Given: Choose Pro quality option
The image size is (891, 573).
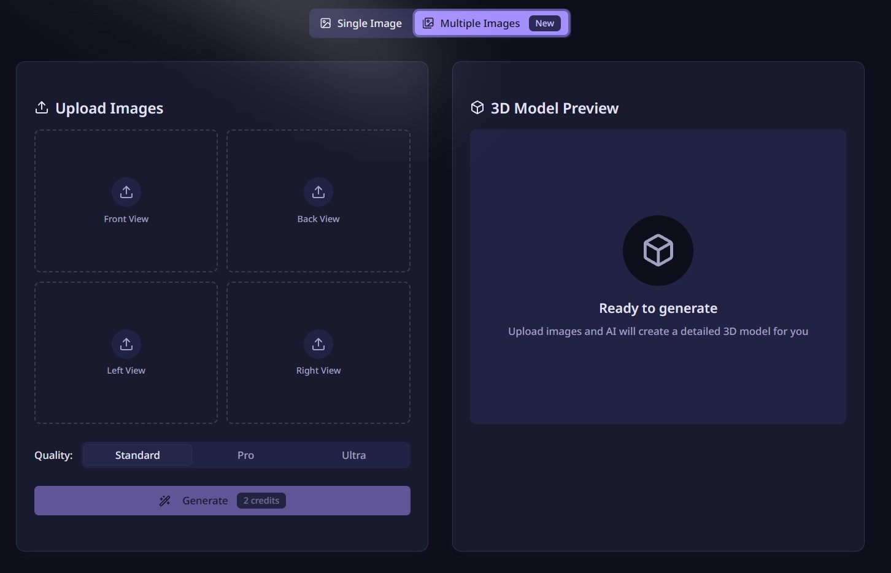Looking at the screenshot, I should [x=245, y=455].
